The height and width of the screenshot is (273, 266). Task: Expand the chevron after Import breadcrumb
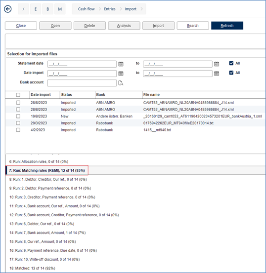point(141,9)
